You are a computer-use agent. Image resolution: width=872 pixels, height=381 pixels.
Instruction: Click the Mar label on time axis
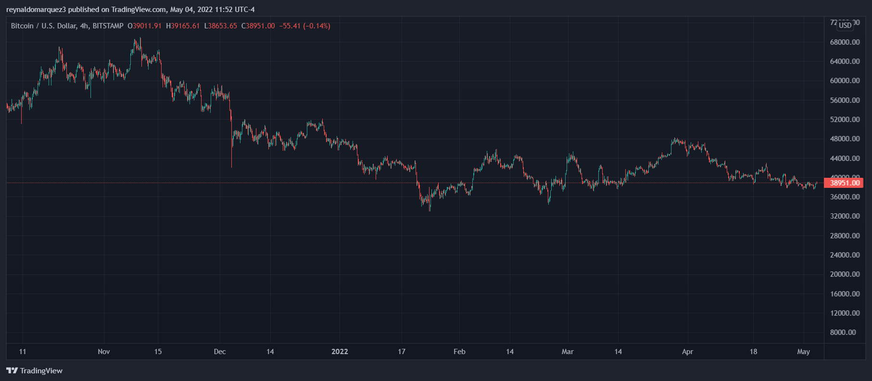pyautogui.click(x=568, y=352)
